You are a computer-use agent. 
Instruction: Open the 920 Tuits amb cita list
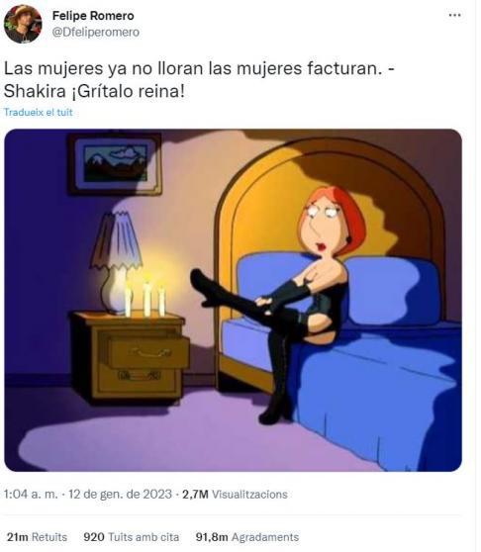[132, 537]
